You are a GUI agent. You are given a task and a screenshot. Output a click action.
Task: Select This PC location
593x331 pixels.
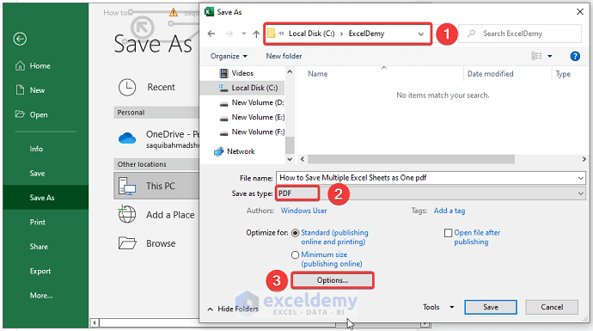tap(156, 186)
